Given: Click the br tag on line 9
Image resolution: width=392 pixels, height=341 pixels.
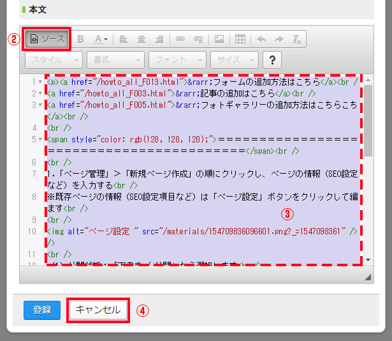Looking at the screenshot, I should click(59, 220).
